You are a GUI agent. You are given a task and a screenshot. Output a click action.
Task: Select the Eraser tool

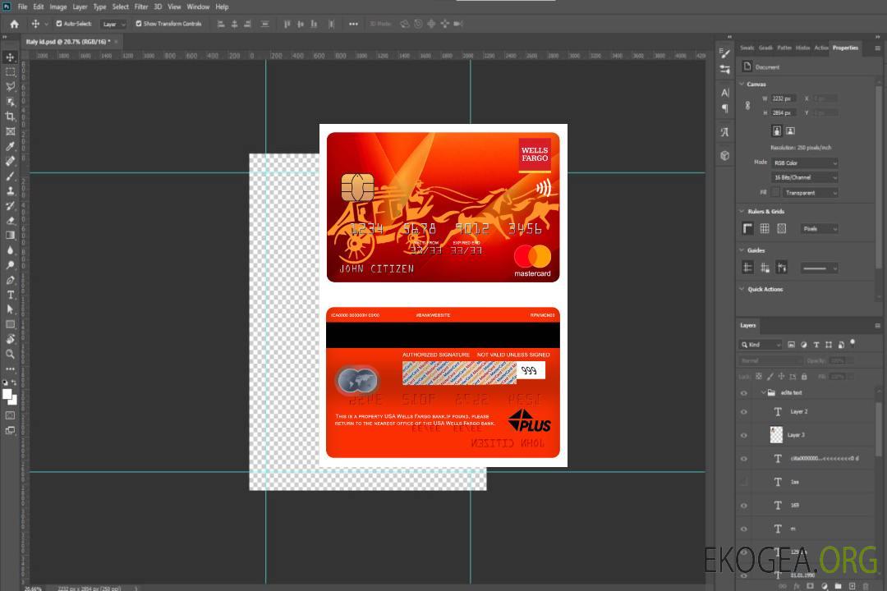(x=10, y=221)
